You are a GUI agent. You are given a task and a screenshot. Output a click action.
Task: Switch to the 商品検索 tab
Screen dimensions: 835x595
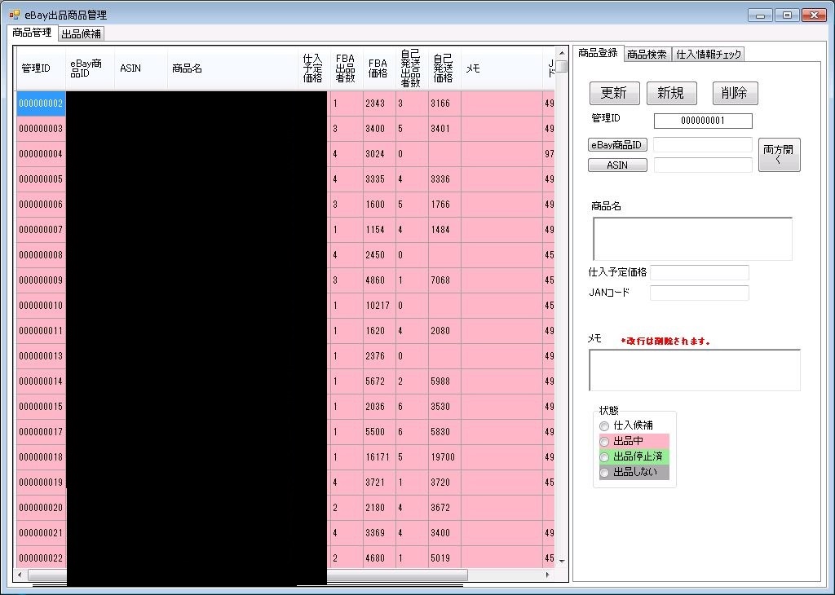point(647,55)
